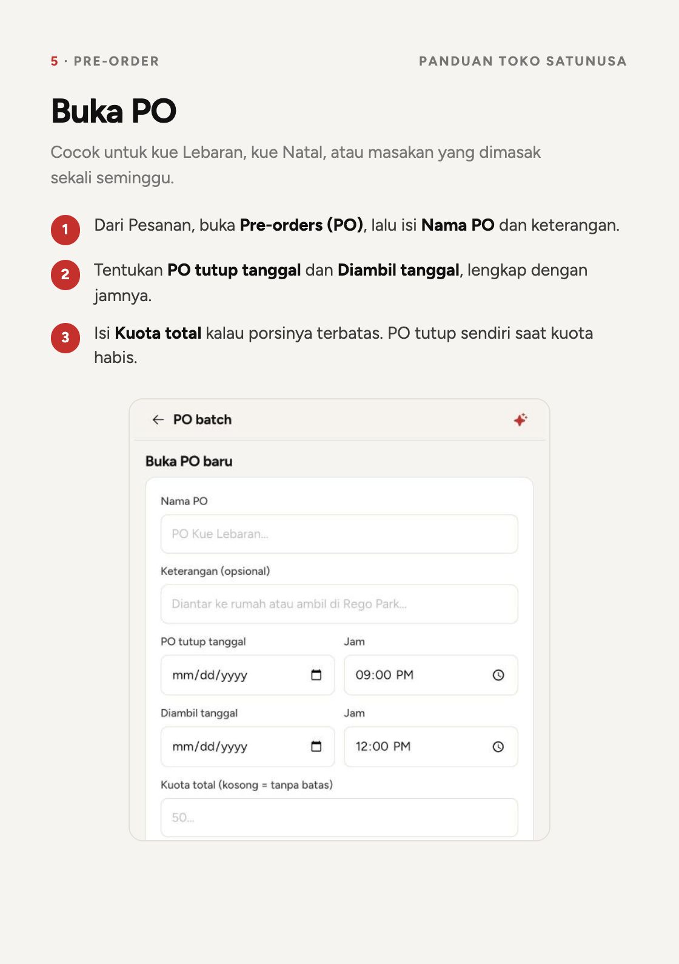
Task: Click 'Kuota total (kosong = tanpa batas)' label
Action: (247, 785)
